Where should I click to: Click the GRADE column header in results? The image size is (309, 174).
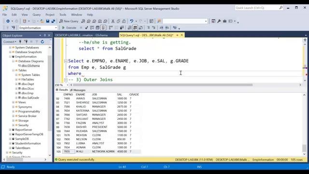134,95
